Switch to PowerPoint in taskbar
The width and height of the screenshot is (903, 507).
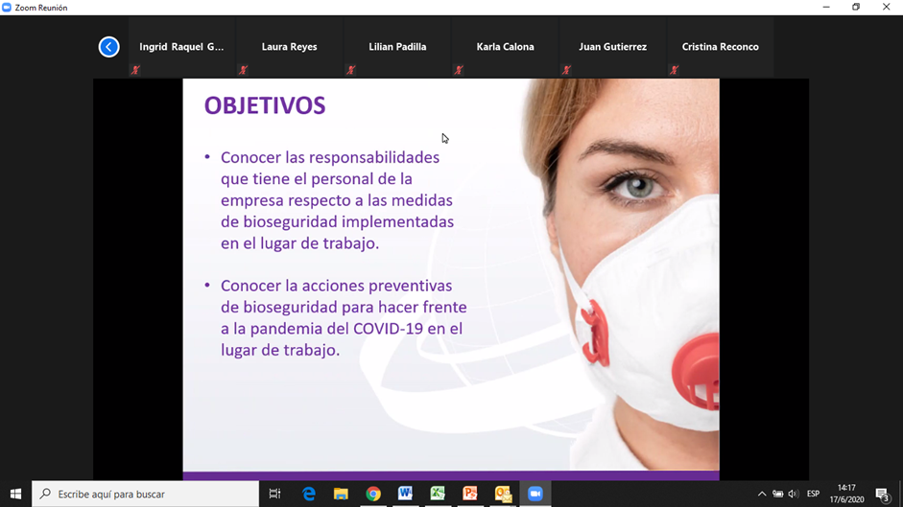470,494
